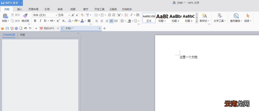Switch to the 审阅 ribbon tab
This screenshot has width=259, height=111.
coord(60,9)
